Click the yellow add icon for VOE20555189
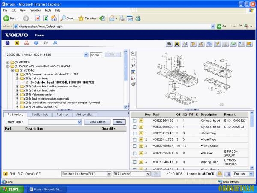 click(141, 121)
